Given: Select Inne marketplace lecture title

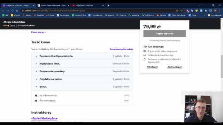Looking at the screenshot, I should (x=48, y=101).
